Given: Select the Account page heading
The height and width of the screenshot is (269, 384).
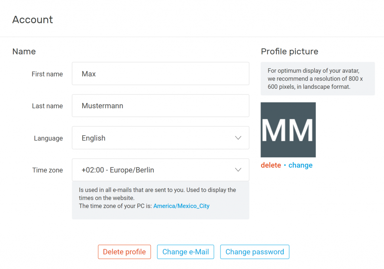Looking at the screenshot, I should point(33,19).
